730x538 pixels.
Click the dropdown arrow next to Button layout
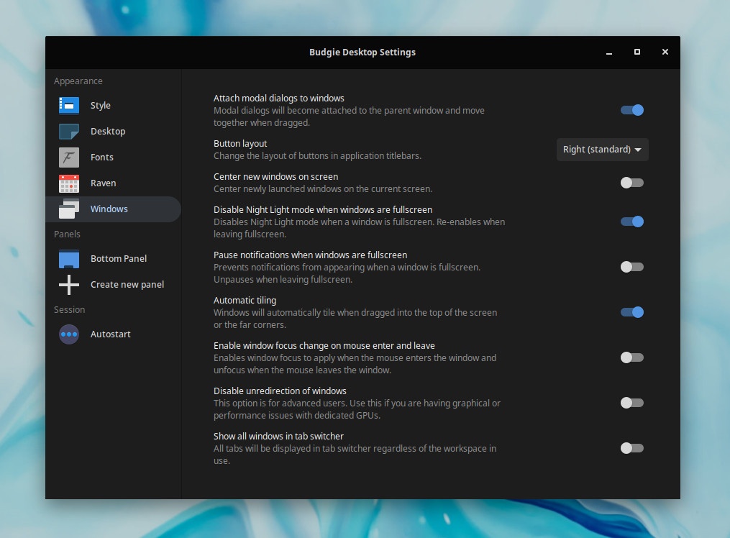(x=637, y=150)
